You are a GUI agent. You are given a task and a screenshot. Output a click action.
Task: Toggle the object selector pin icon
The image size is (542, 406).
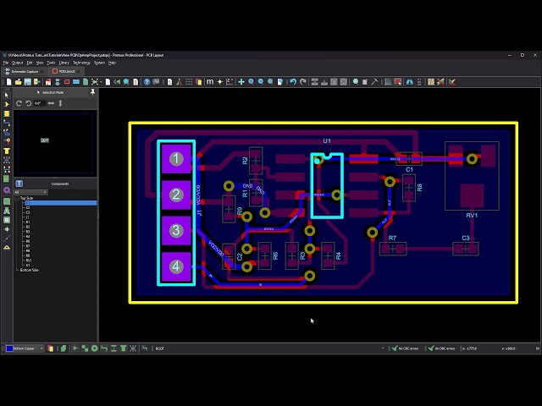92,92
